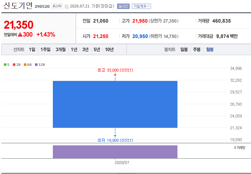Screen dimensions: 251x174
Task: Click the 24,059 y-axis label
Action: (236, 116)
